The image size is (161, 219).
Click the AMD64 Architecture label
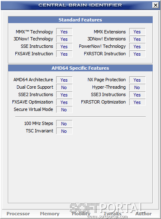pyautogui.click(x=33, y=80)
